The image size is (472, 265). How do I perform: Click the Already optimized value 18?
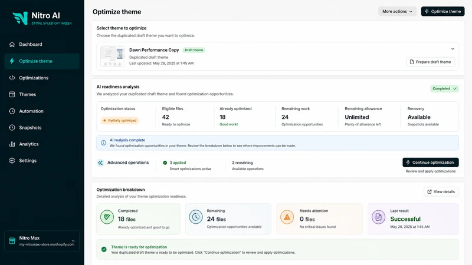[x=222, y=117]
